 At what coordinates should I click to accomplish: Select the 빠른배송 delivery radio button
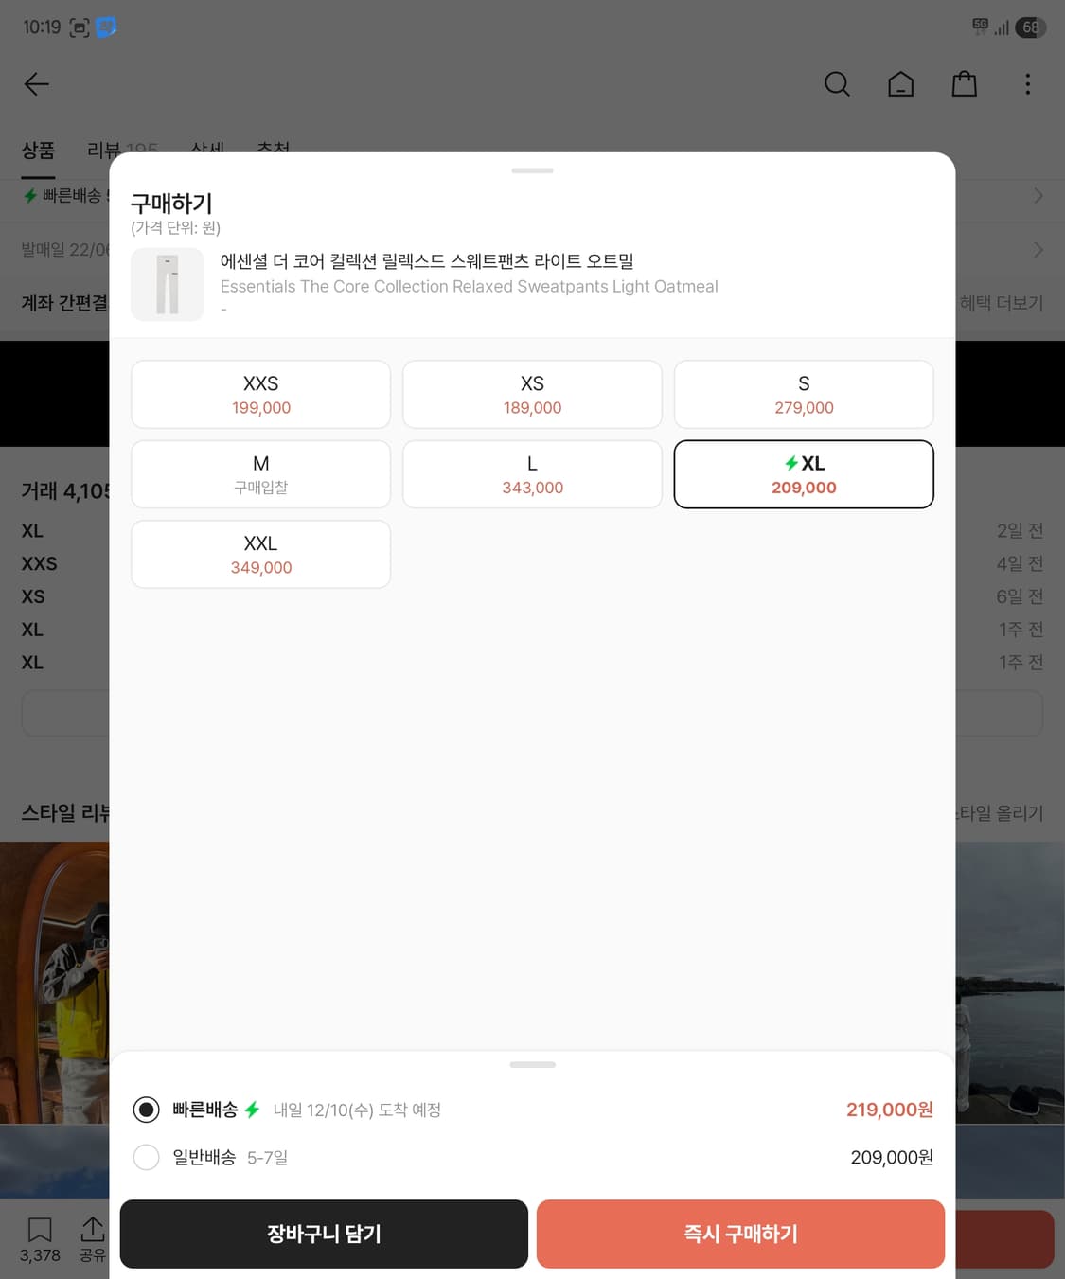[x=147, y=1110]
